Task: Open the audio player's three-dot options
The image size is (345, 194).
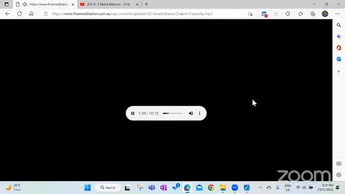Action: point(199,113)
